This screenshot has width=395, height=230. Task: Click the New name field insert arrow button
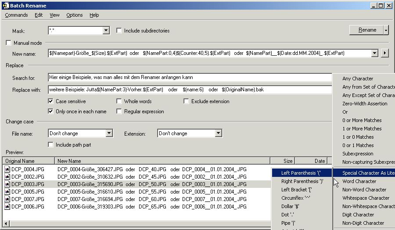(x=384, y=53)
